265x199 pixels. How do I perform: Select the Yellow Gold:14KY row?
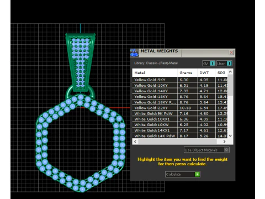tap(180, 91)
